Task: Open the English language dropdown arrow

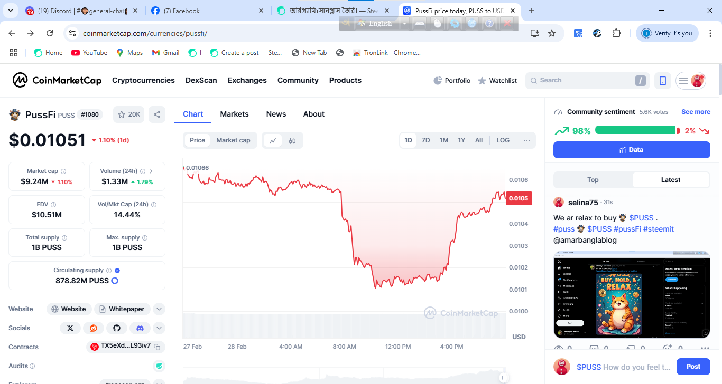Action: (x=405, y=23)
